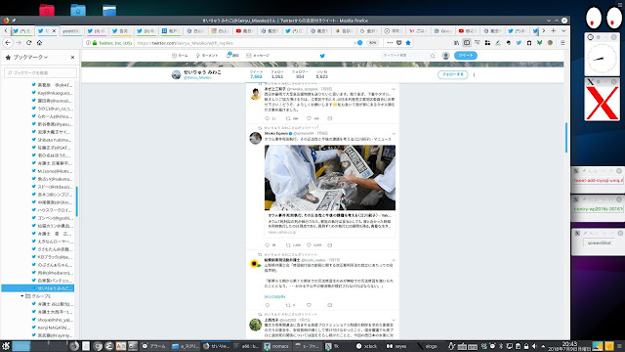Click the 80% zoom level indicator
The width and height of the screenshot is (625, 352).
372,43
